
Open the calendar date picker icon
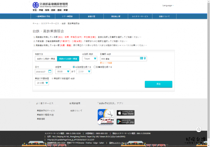[x=50, y=71]
